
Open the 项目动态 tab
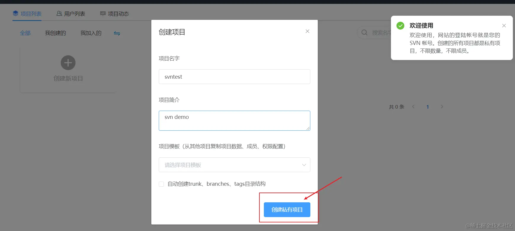[x=114, y=14]
